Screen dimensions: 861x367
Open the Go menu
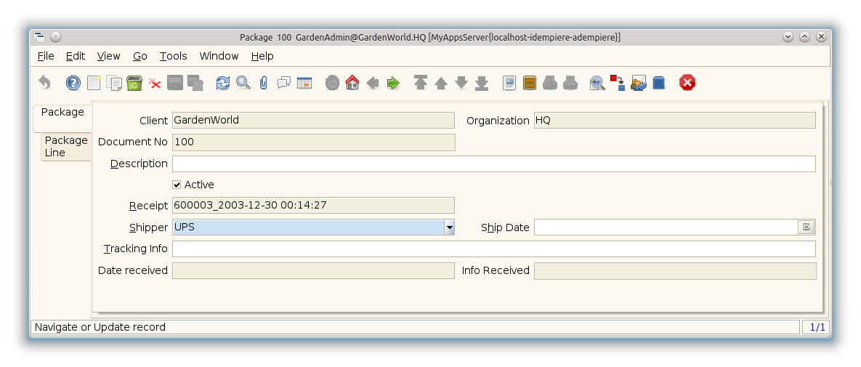pyautogui.click(x=140, y=56)
